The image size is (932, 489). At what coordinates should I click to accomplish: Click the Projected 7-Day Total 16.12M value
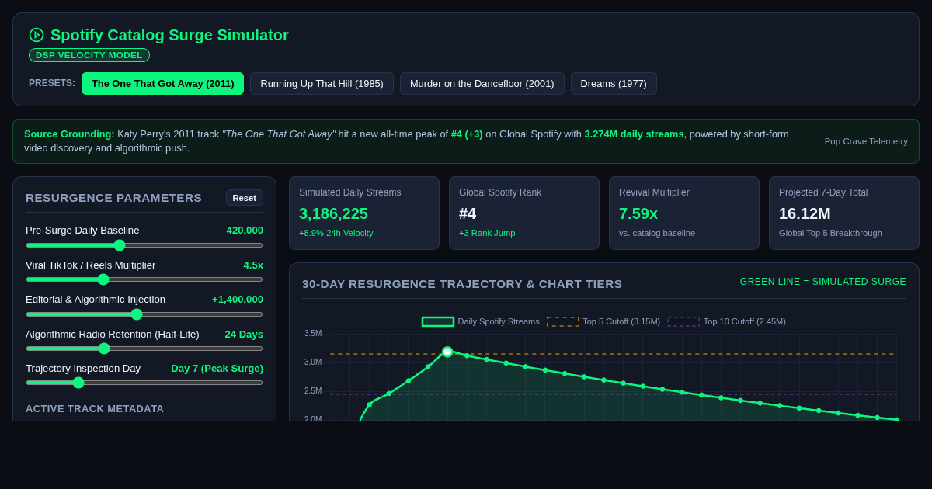[x=805, y=213]
